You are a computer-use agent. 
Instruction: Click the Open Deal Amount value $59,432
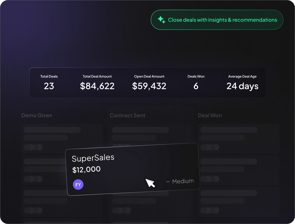pos(149,86)
